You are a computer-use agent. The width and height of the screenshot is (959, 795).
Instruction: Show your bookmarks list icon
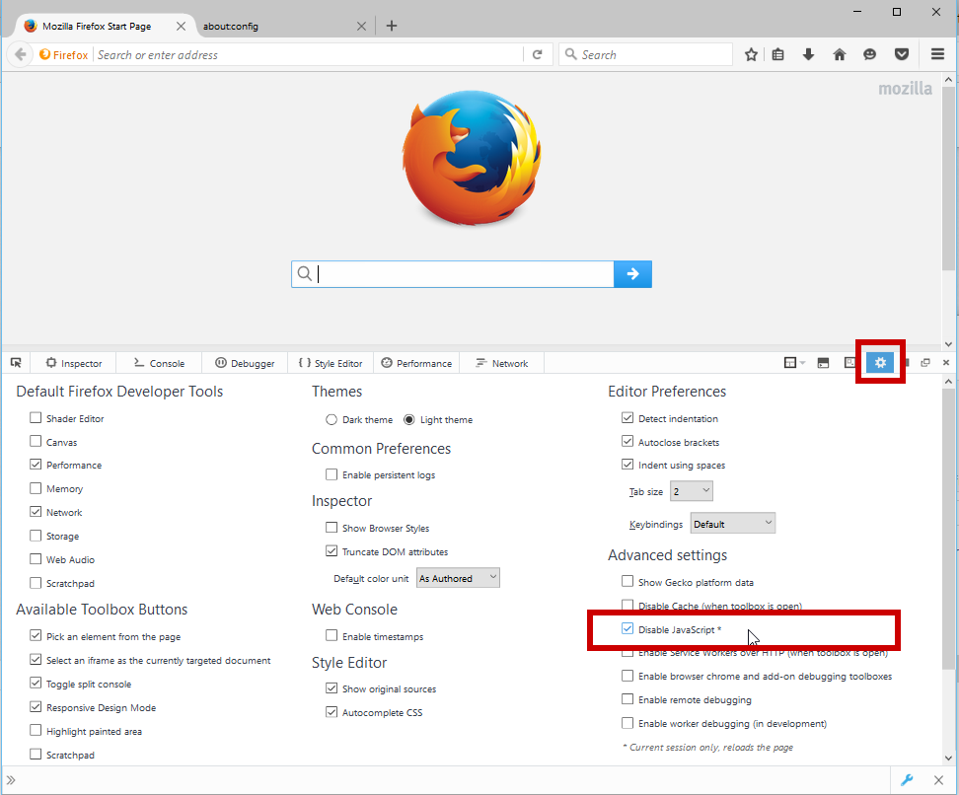coord(778,54)
